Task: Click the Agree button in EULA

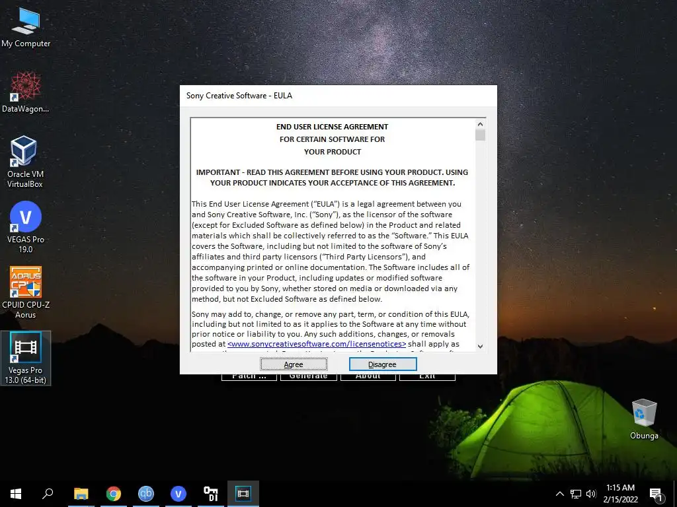Action: [x=294, y=364]
